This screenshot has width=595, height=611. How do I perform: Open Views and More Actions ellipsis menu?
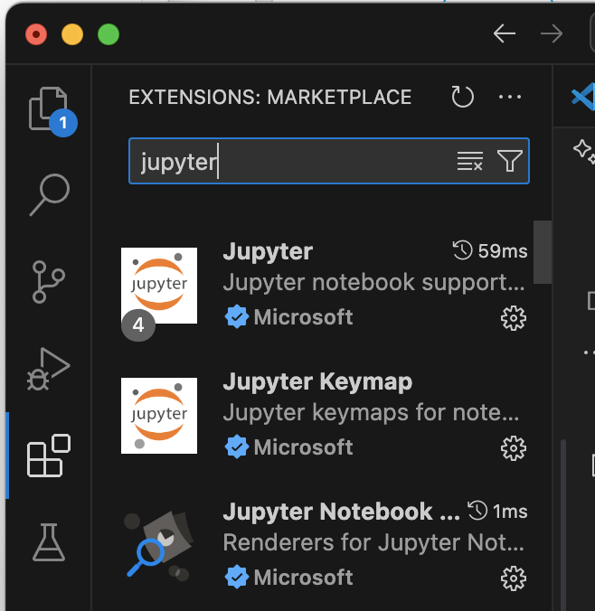(x=510, y=97)
